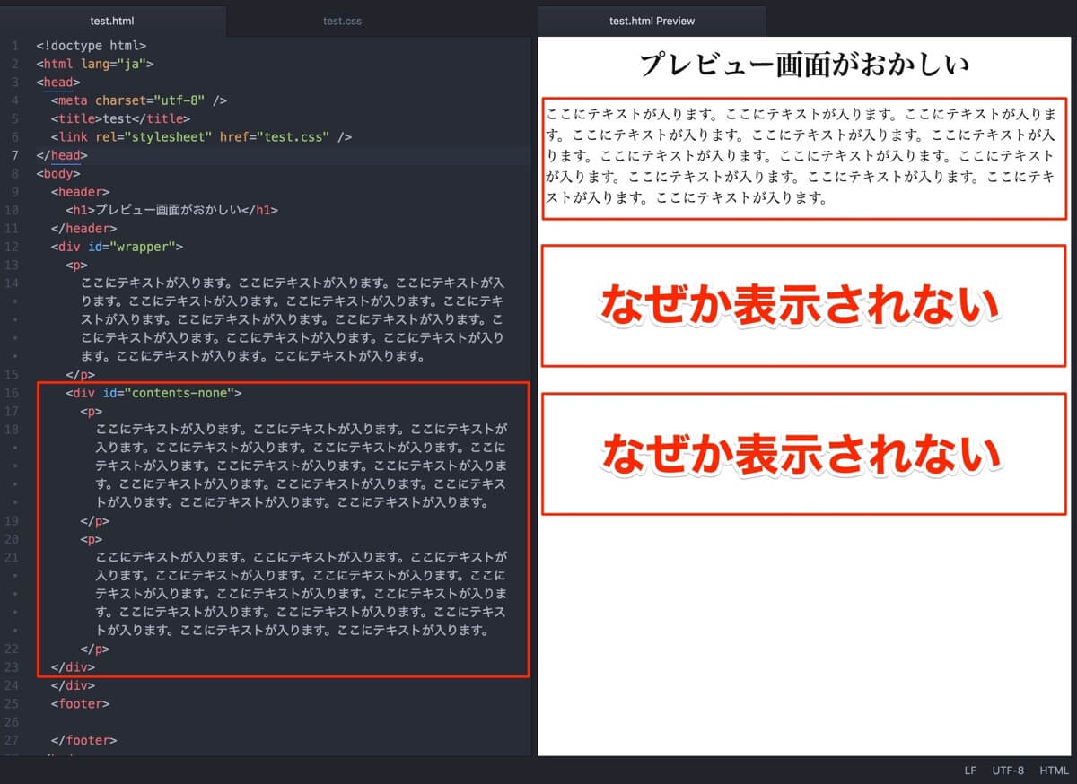Open the UTF-8 encoding selector
This screenshot has height=784, width=1077.
1009,771
